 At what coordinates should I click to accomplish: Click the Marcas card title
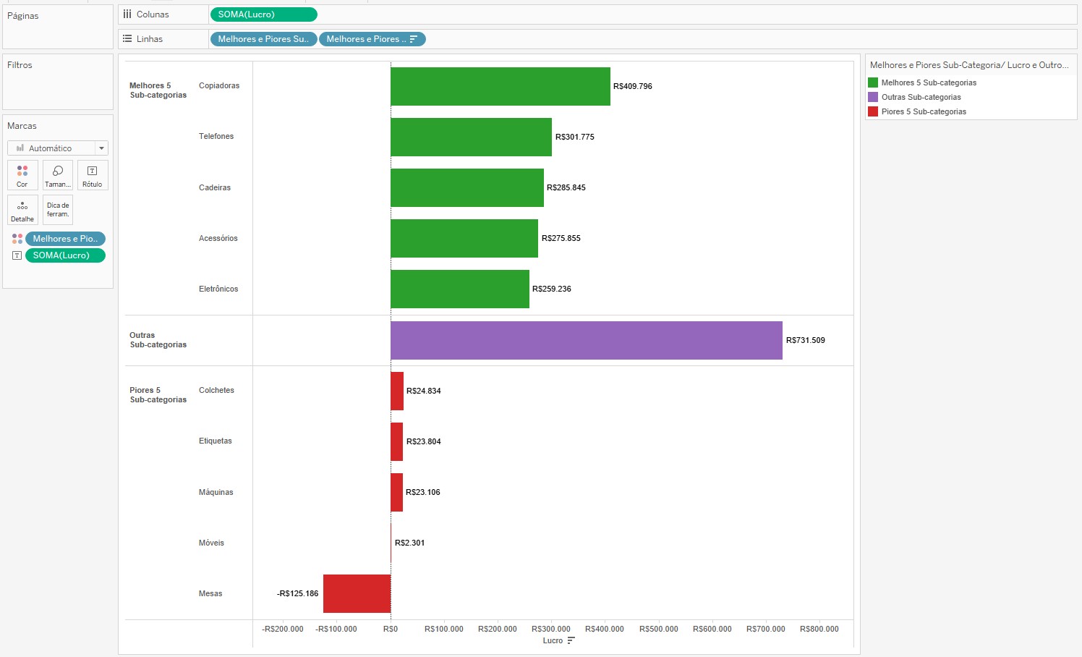pyautogui.click(x=22, y=126)
